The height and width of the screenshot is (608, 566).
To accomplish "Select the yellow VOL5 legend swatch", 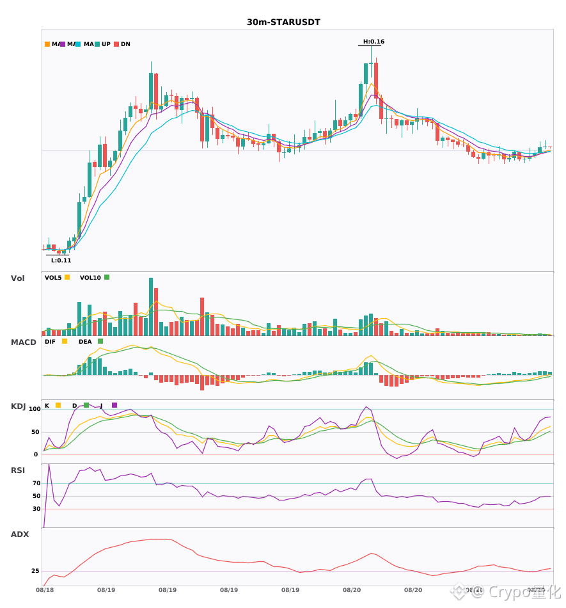I will (x=67, y=277).
